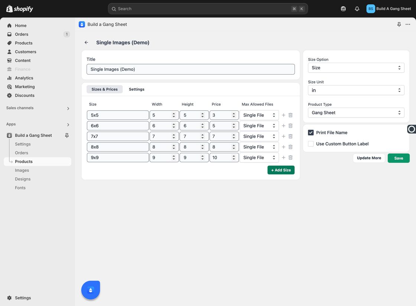
Task: Unpin Build a Gang Sheet in sidebar
Action: pyautogui.click(x=67, y=135)
